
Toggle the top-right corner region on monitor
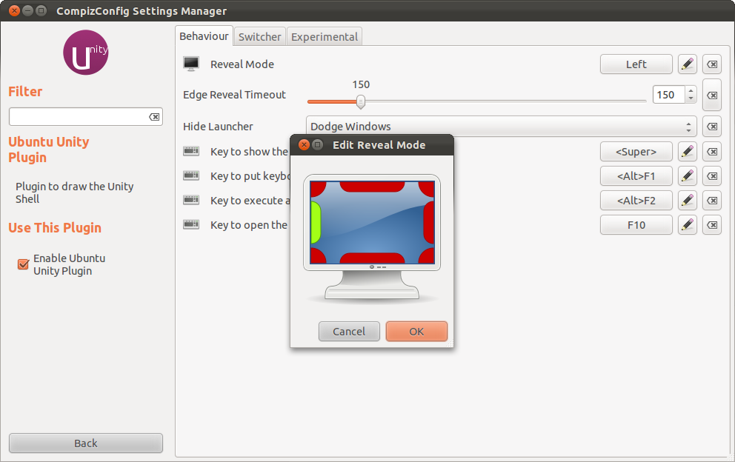pyautogui.click(x=427, y=188)
